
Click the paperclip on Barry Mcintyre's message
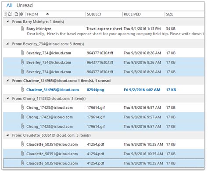(x=22, y=28)
